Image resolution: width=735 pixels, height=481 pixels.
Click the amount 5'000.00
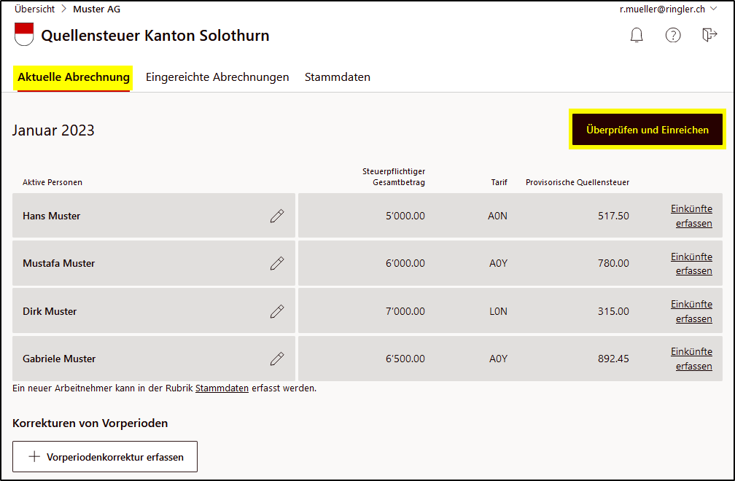tap(405, 216)
